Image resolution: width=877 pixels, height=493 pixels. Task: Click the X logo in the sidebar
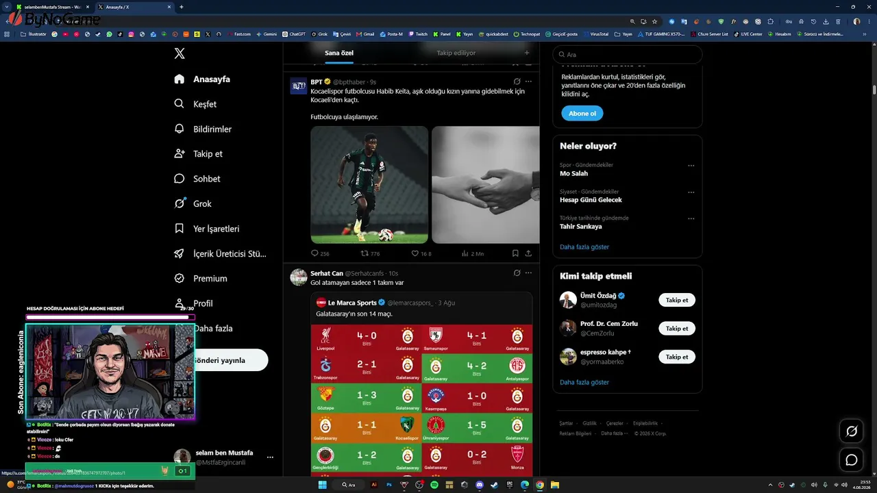pos(180,53)
